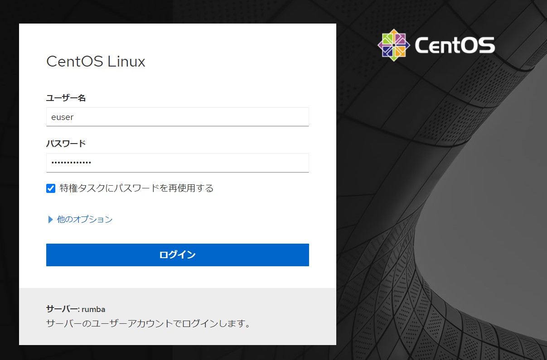Screen dimensions: 547x360
Task: Click the CentOS pinwheel logo icon
Action: tap(393, 45)
